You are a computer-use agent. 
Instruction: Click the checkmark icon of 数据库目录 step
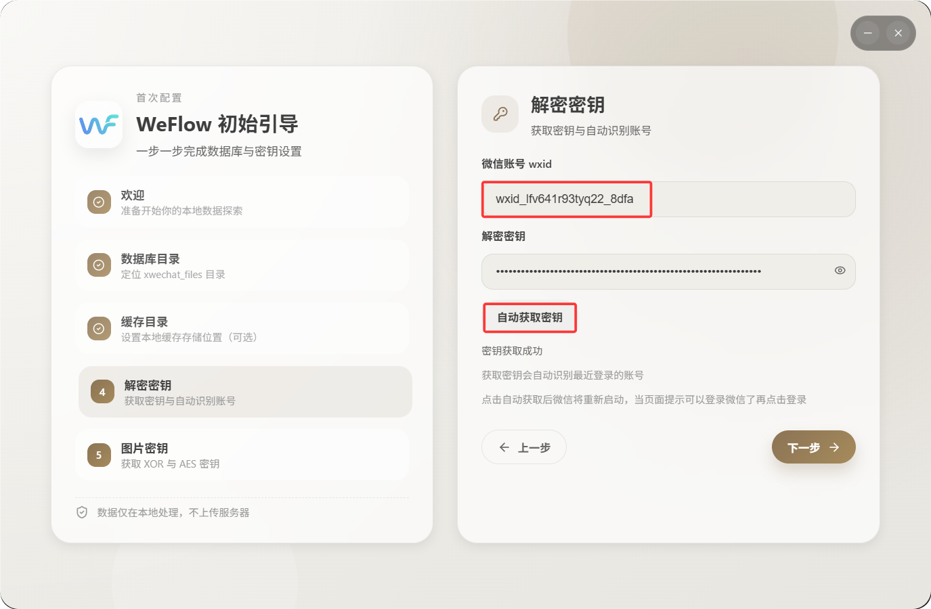99,265
